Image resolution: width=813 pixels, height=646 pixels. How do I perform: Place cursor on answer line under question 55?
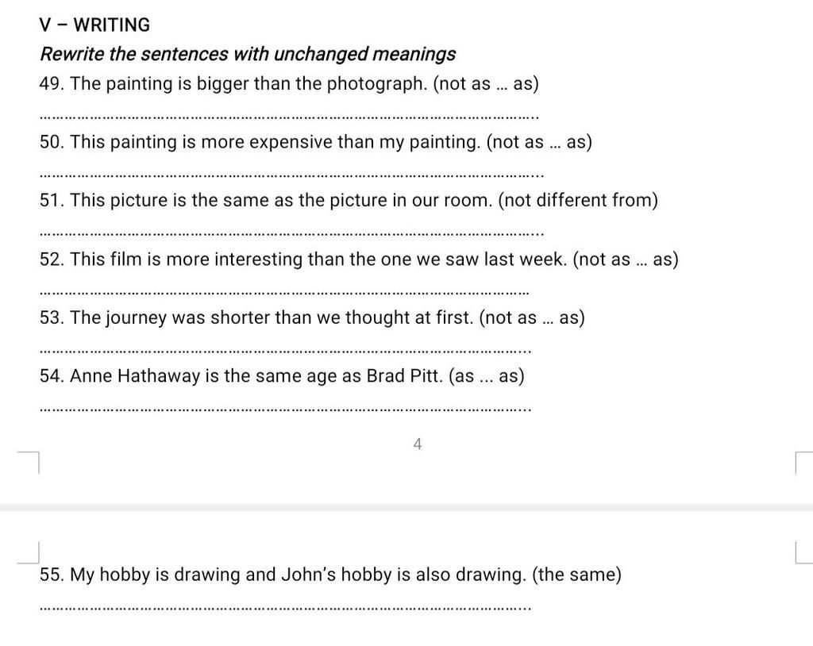285,608
